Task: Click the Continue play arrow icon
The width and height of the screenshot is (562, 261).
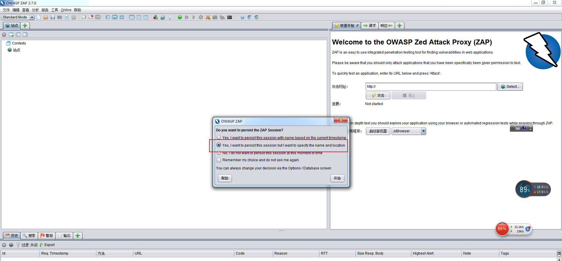Action: point(194,17)
